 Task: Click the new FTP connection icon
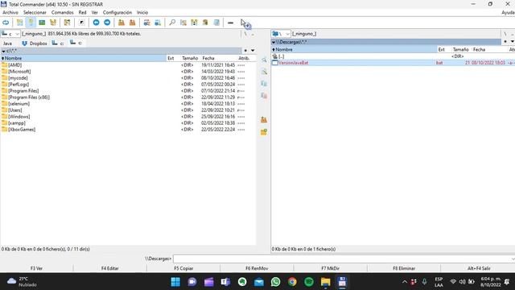tap(158, 23)
